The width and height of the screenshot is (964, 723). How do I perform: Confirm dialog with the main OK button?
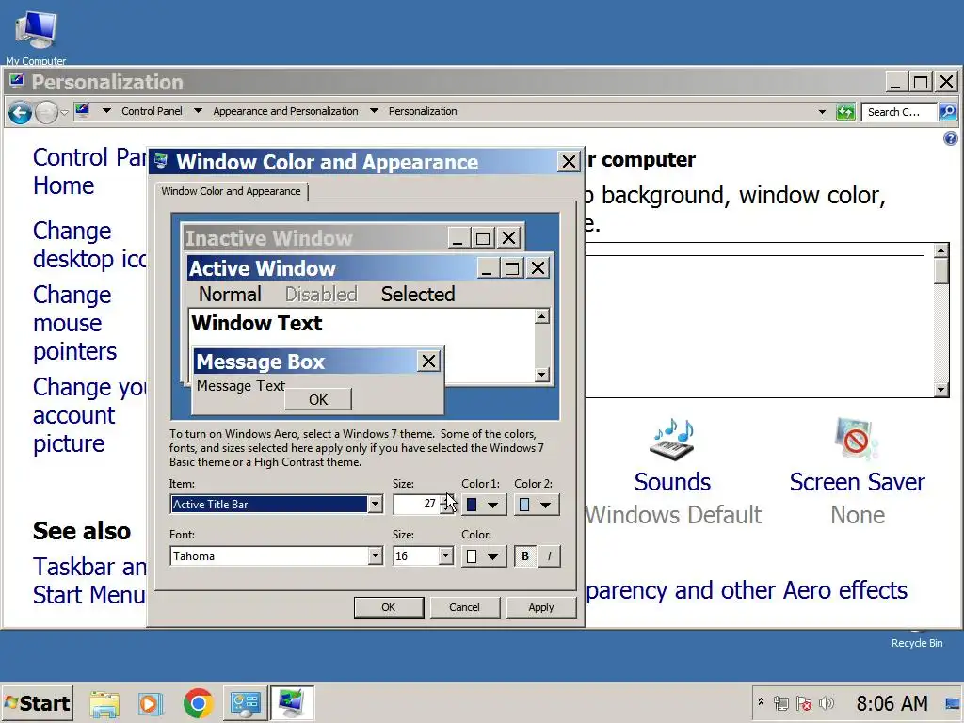tap(389, 607)
